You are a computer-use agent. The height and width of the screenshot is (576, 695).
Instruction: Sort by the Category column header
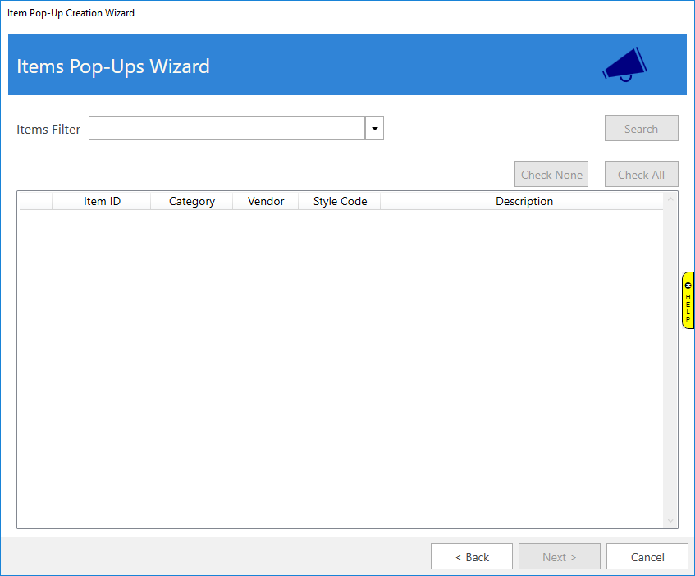[192, 202]
